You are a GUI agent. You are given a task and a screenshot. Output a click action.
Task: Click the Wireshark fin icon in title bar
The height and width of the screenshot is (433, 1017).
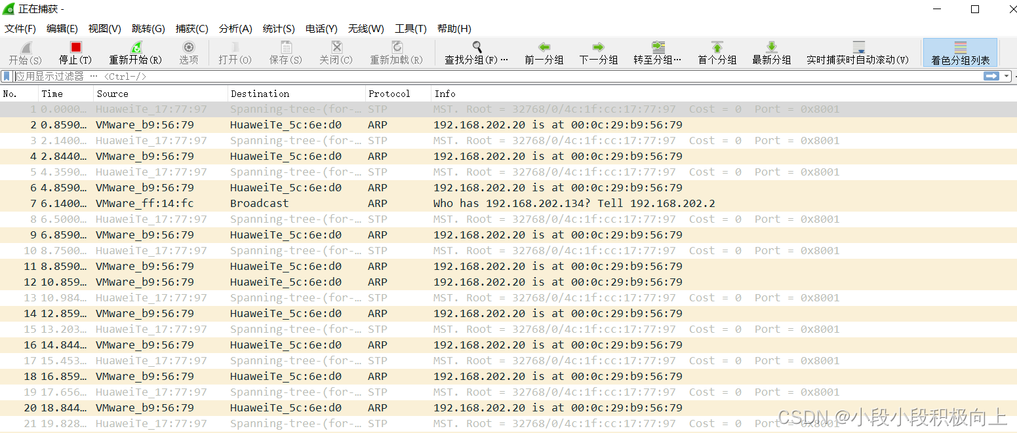tap(8, 9)
